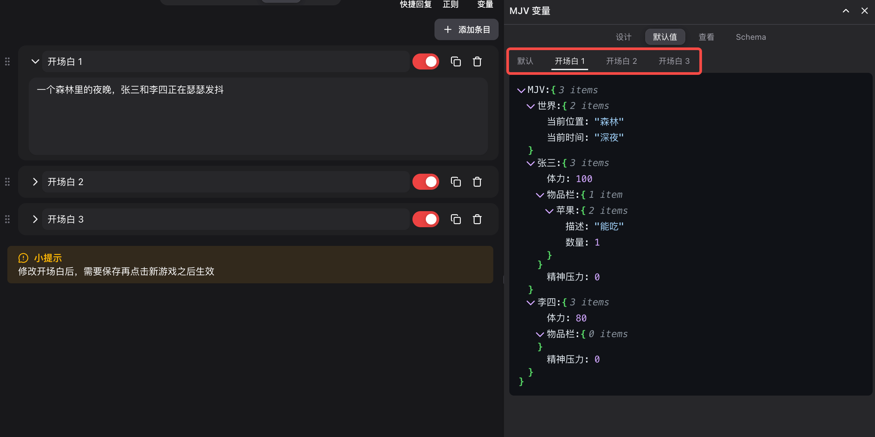The width and height of the screenshot is (875, 437).
Task: Copy the 开场白 3 entry
Action: (456, 219)
